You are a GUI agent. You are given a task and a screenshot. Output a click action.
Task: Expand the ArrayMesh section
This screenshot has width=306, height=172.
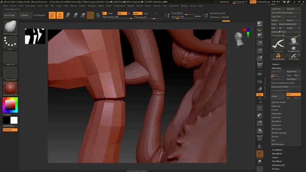click(x=277, y=150)
